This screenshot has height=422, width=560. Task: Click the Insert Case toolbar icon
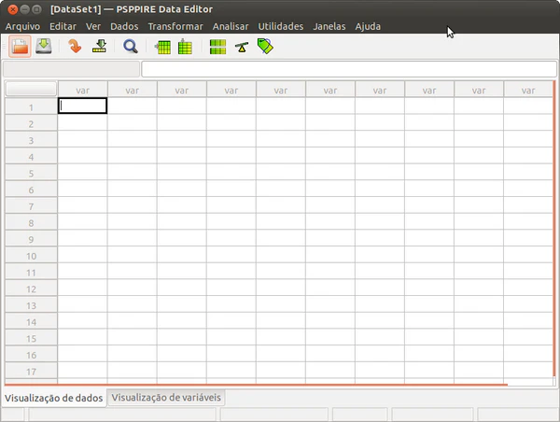click(163, 47)
